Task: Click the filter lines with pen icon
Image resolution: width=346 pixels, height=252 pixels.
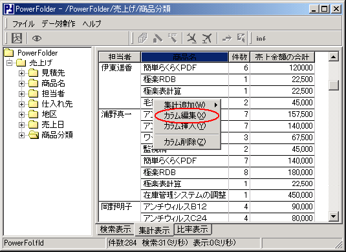Action: 173,38
